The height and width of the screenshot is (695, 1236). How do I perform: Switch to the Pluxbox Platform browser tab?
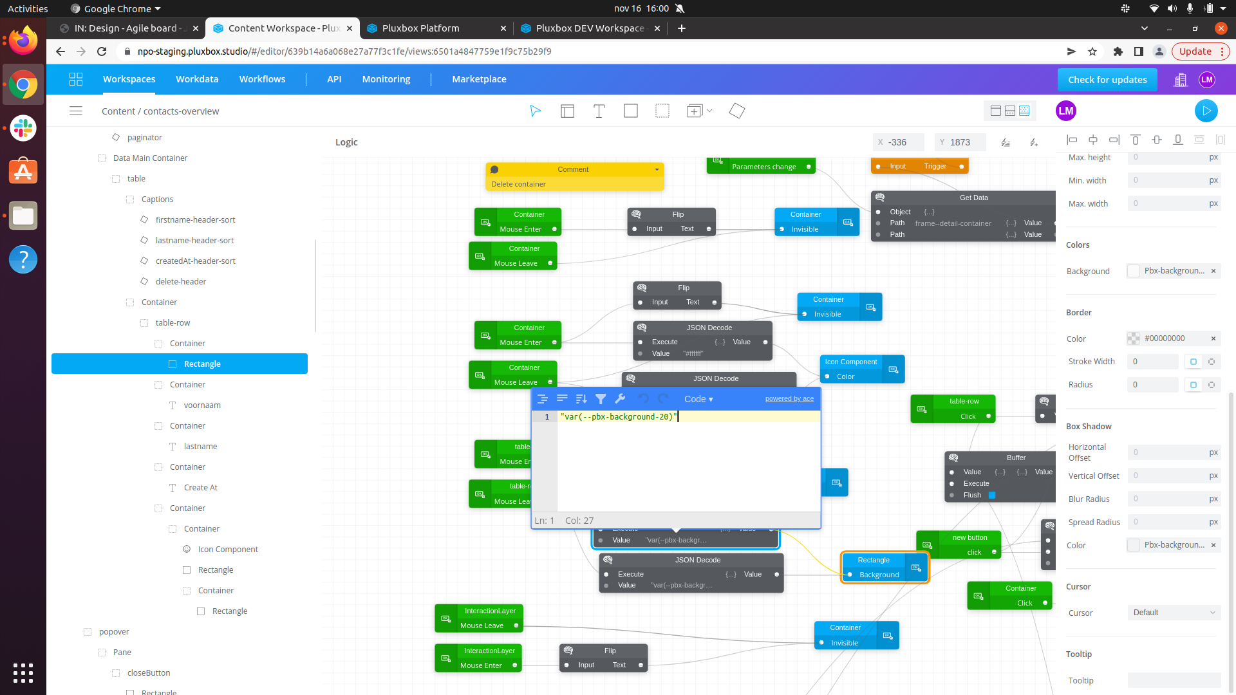pyautogui.click(x=421, y=28)
